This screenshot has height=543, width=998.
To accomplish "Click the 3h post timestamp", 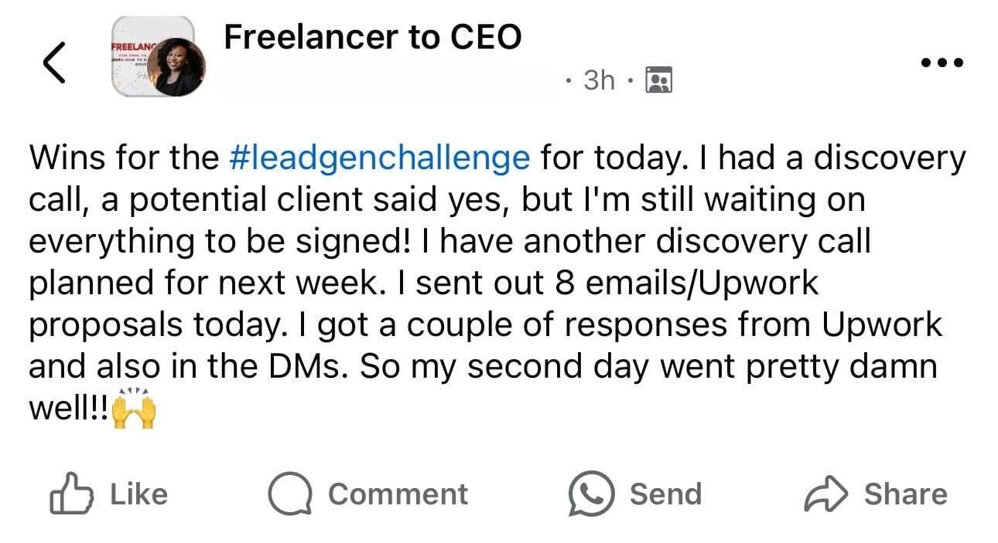I will (599, 80).
